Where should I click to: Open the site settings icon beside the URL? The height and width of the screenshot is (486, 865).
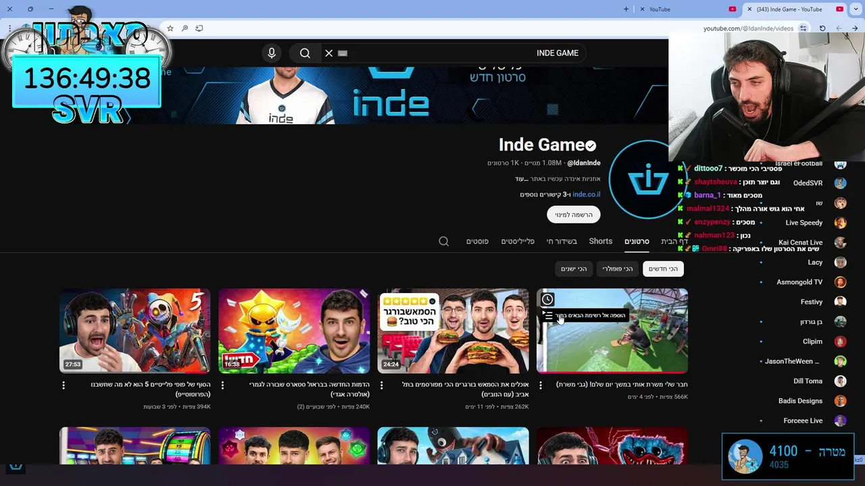[x=803, y=28]
